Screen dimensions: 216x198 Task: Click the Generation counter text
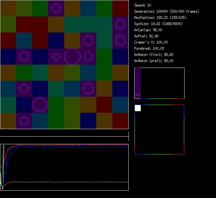coord(167,11)
